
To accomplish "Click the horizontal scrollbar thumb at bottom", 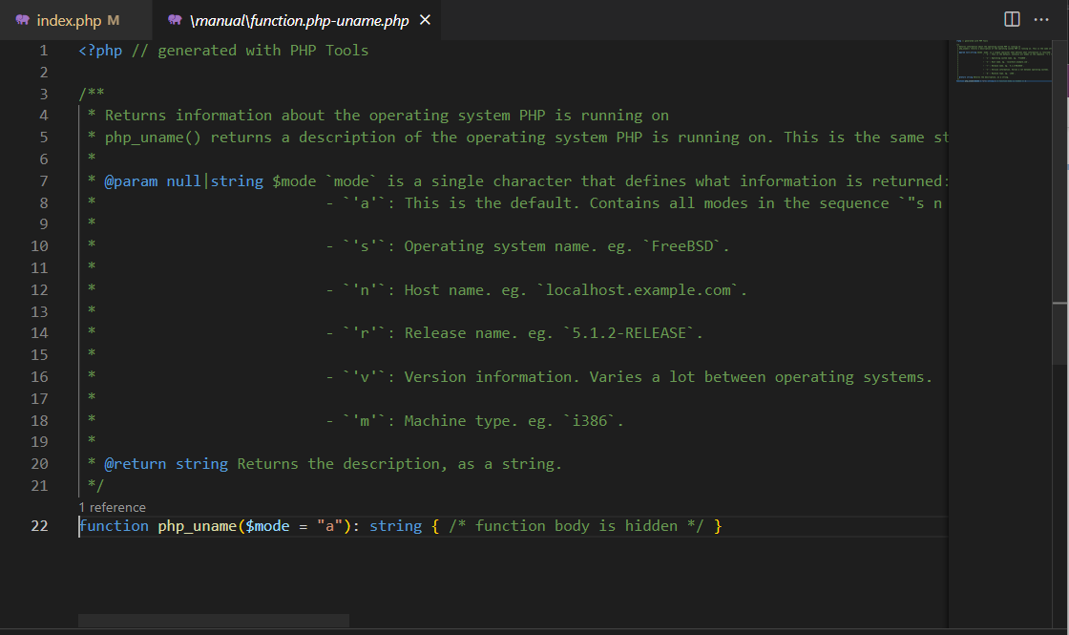I will pyautogui.click(x=214, y=620).
